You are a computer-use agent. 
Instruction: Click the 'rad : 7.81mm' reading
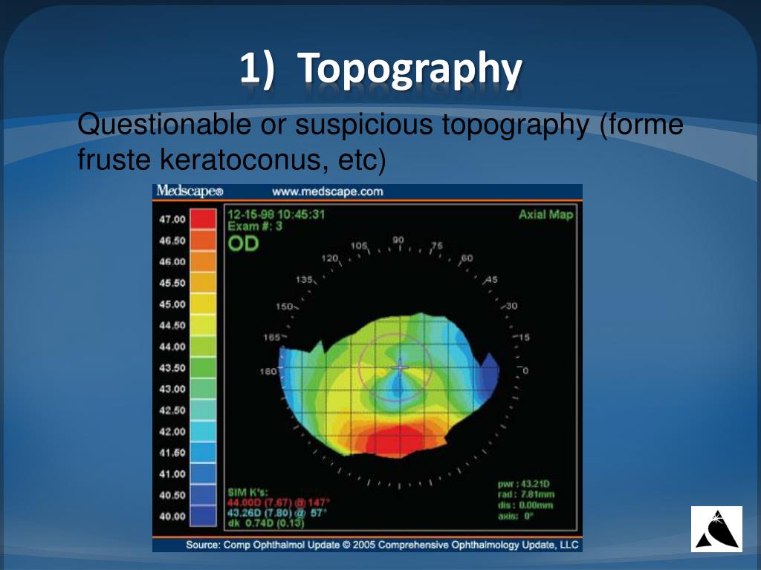click(x=526, y=494)
